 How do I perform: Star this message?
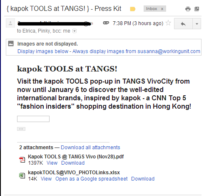[x=168, y=23]
